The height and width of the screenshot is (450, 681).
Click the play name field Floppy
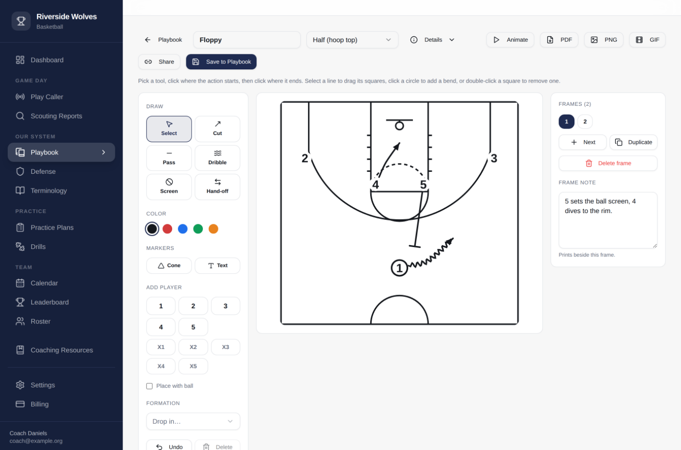(247, 40)
